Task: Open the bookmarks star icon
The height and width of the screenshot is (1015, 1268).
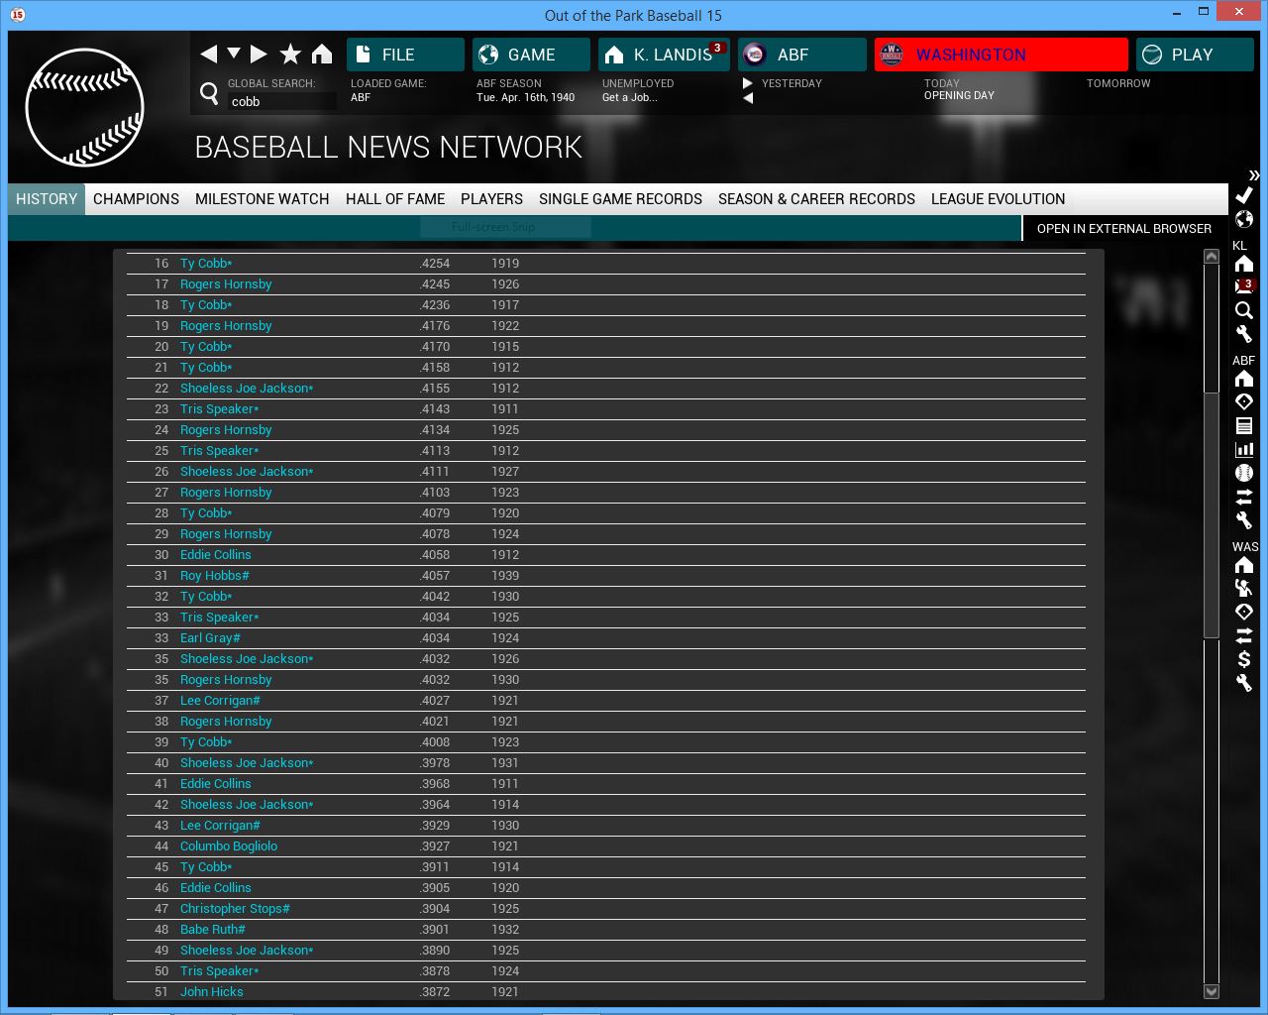Action: pyautogui.click(x=290, y=54)
